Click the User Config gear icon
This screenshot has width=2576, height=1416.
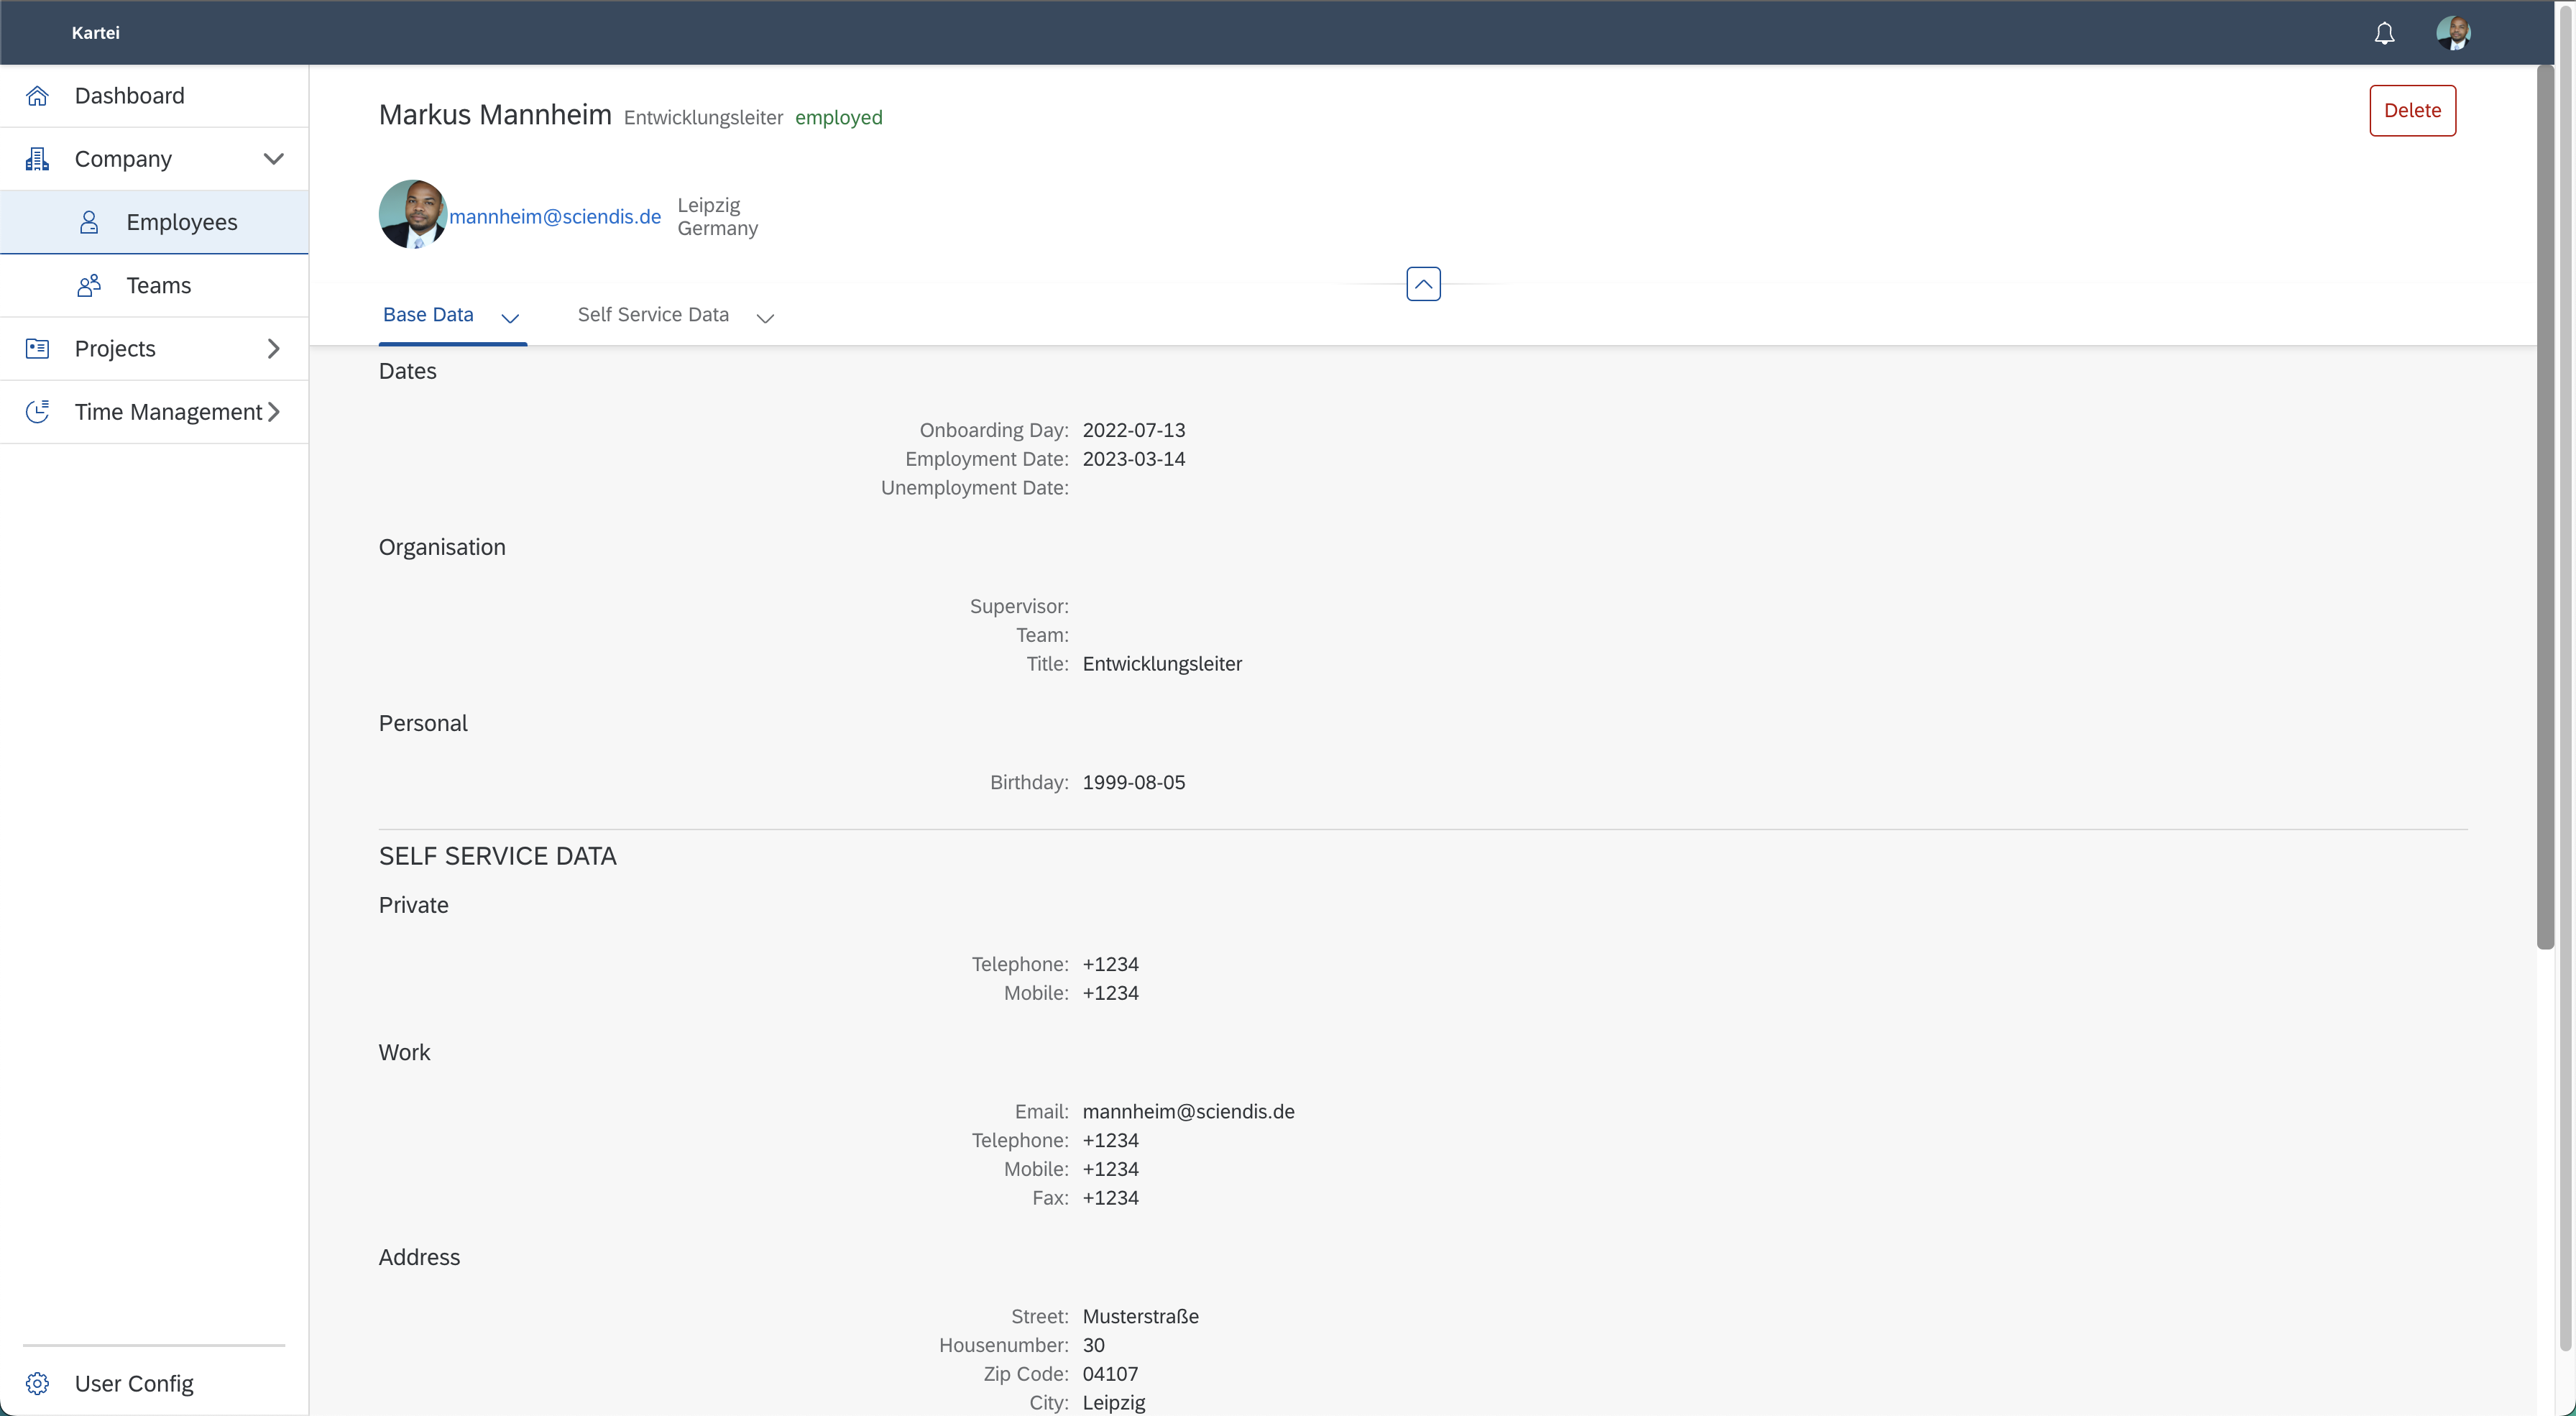[37, 1384]
